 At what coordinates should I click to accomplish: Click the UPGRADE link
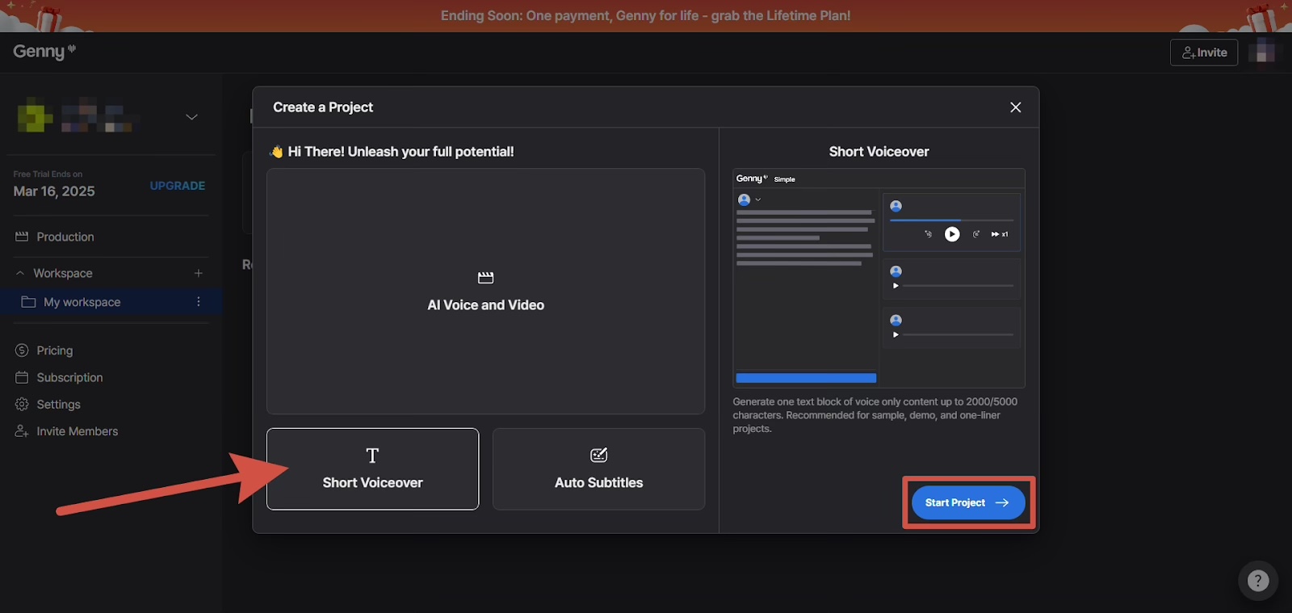[x=178, y=186]
